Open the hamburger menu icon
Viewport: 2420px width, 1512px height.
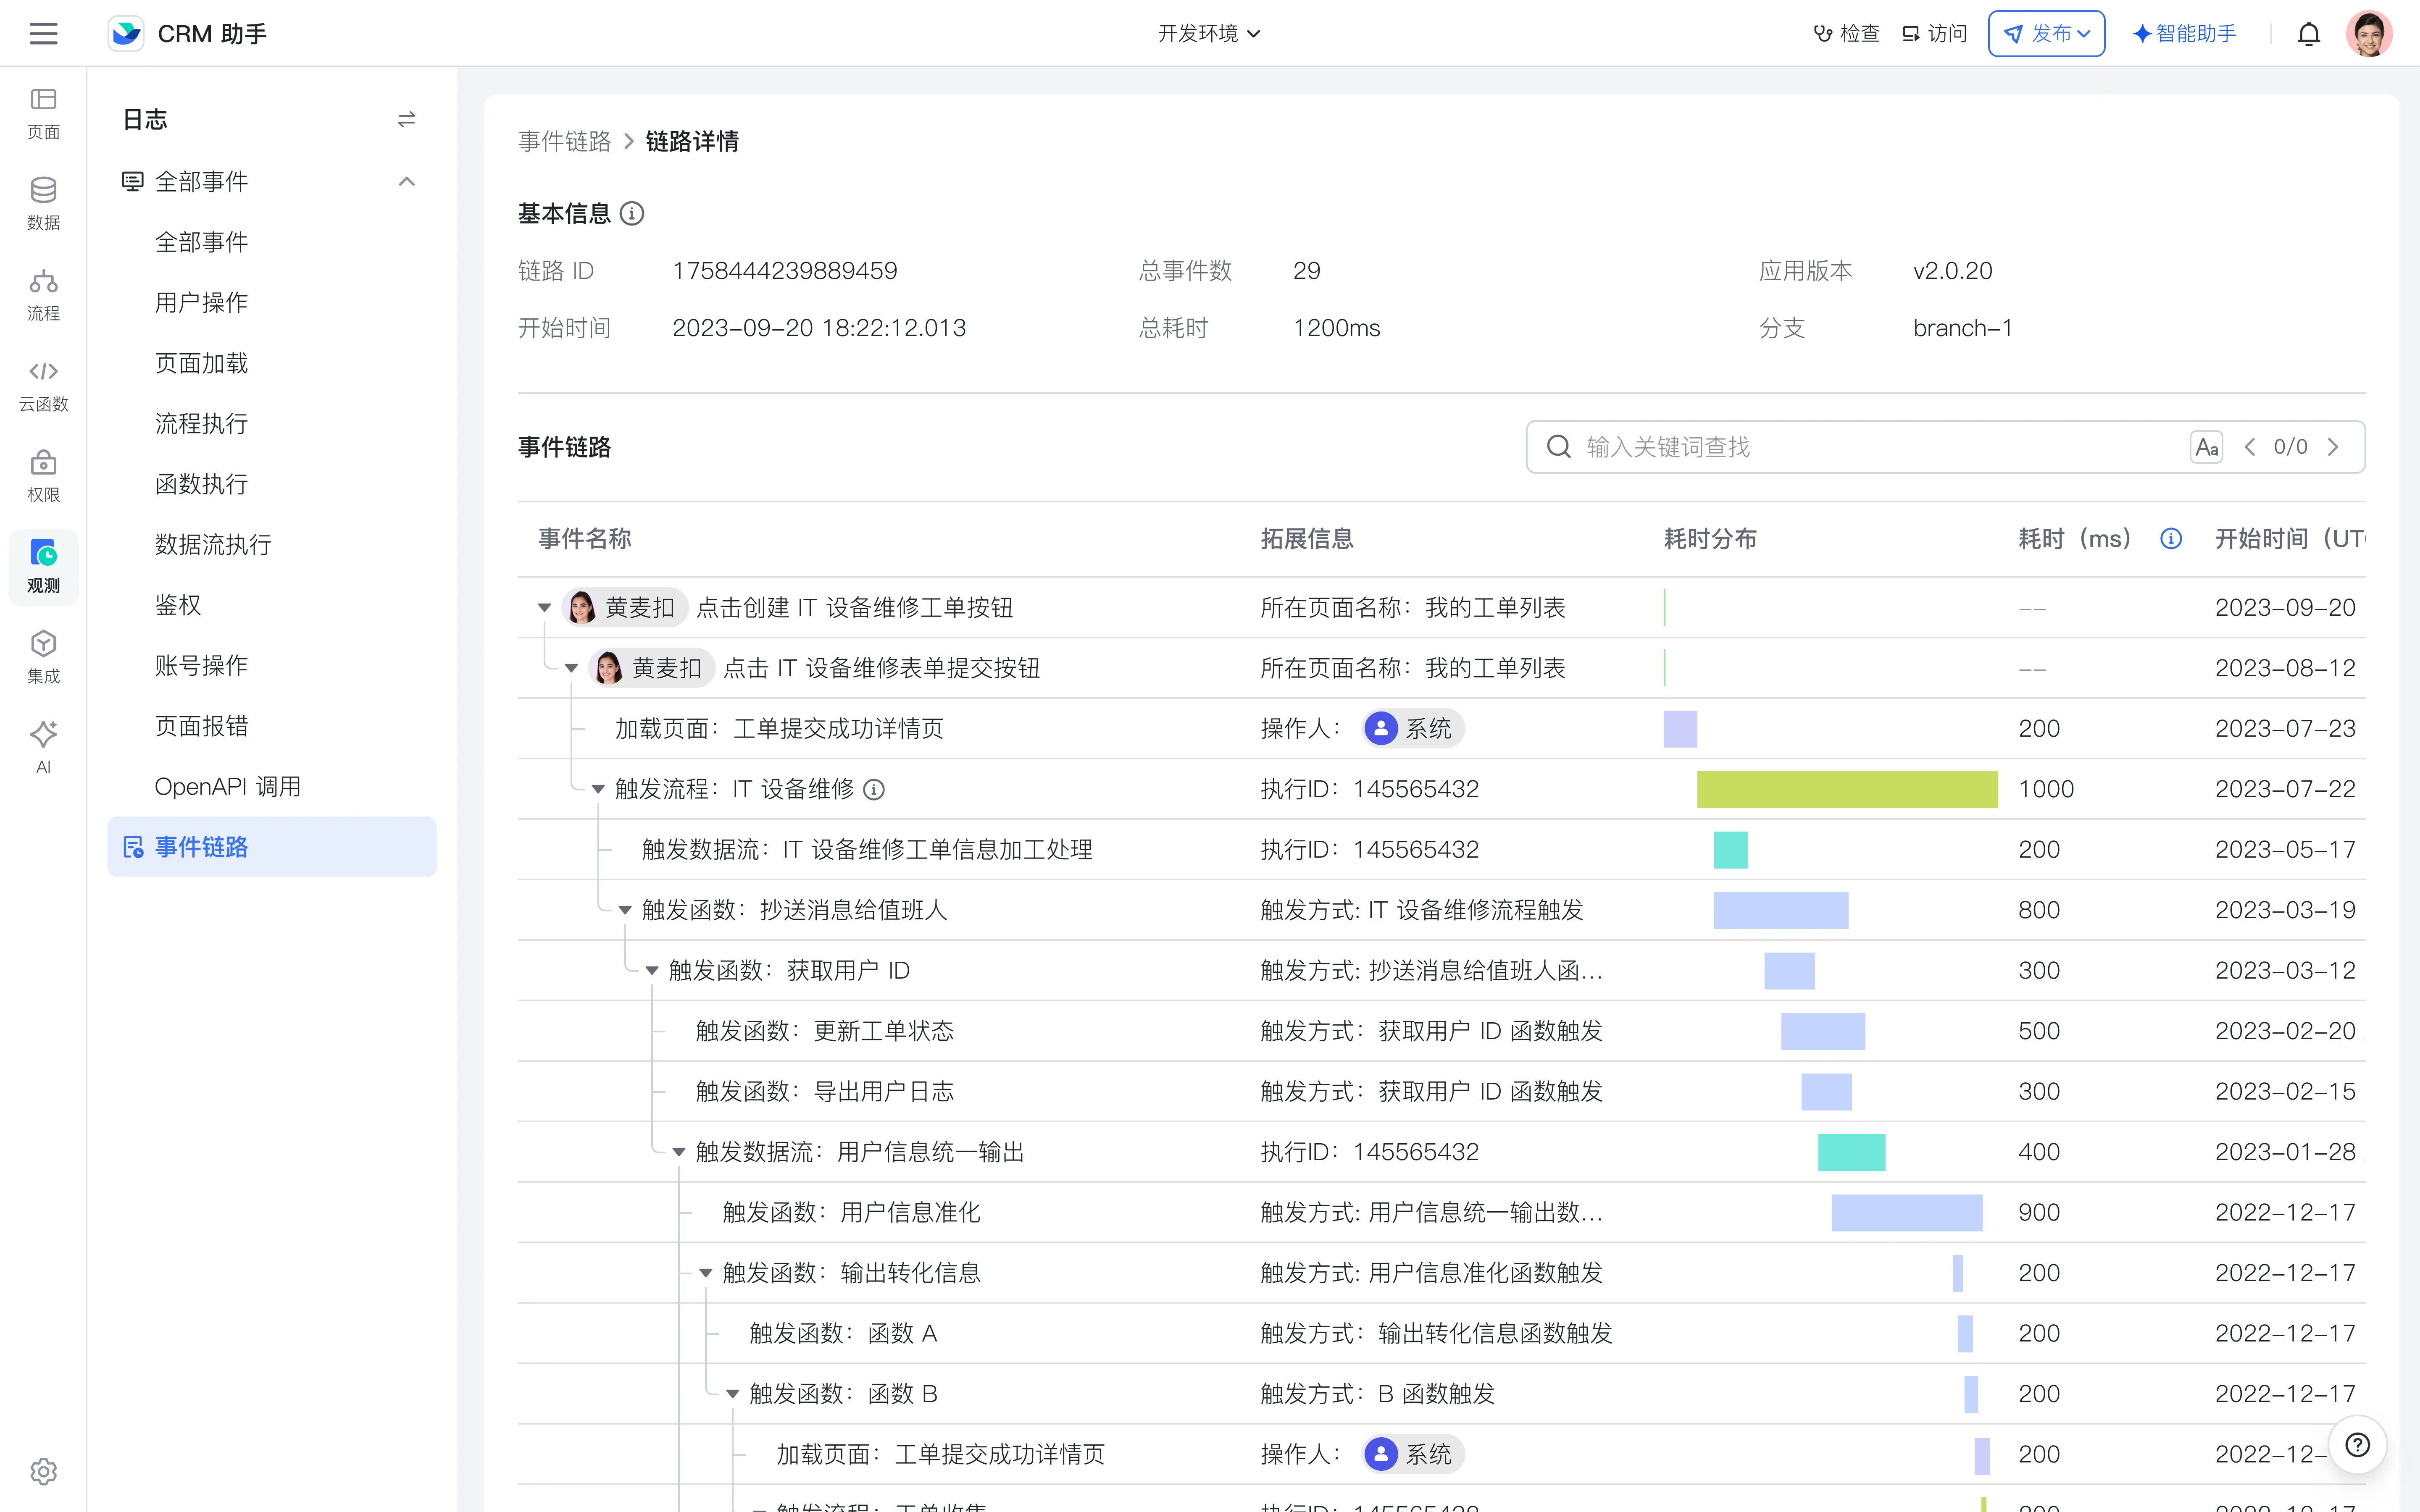(43, 34)
